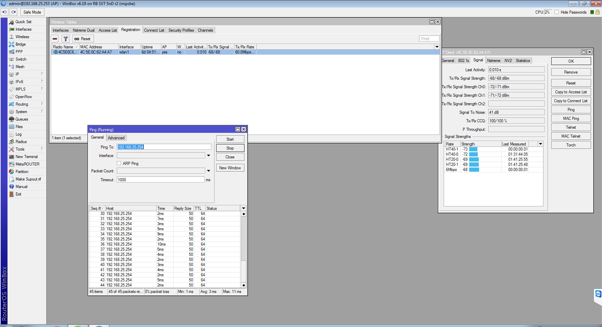
Task: Open Quick Set from the sidebar
Action: pos(23,22)
